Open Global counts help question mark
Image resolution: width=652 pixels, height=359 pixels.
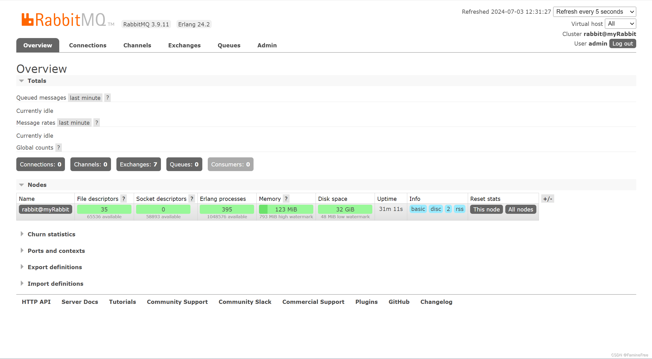tap(58, 148)
